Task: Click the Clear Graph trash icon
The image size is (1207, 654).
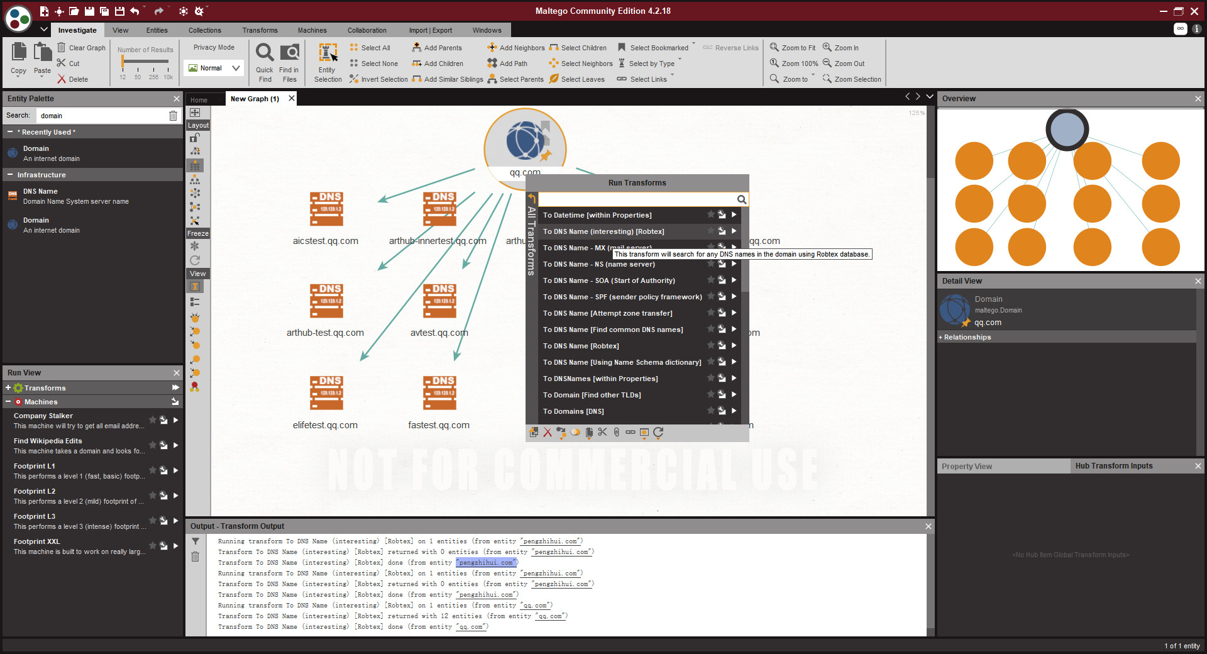Action: coord(62,47)
